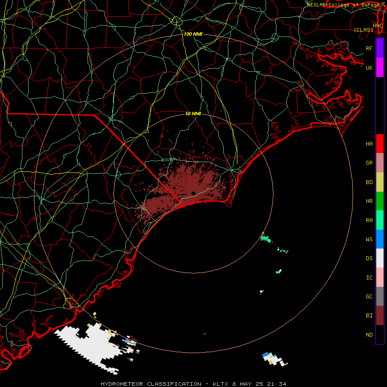The width and height of the screenshot is (387, 387).
Task: Select the GR graupel color swatch
Action: 380,163
